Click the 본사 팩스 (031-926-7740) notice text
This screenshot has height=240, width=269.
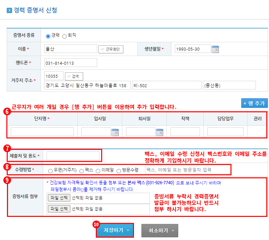151,183
